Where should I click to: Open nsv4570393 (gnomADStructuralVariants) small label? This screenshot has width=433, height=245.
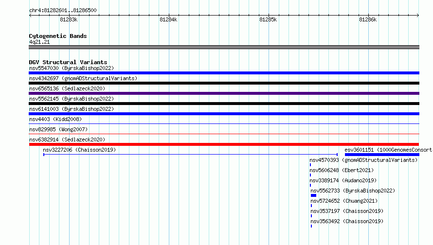click(363, 160)
